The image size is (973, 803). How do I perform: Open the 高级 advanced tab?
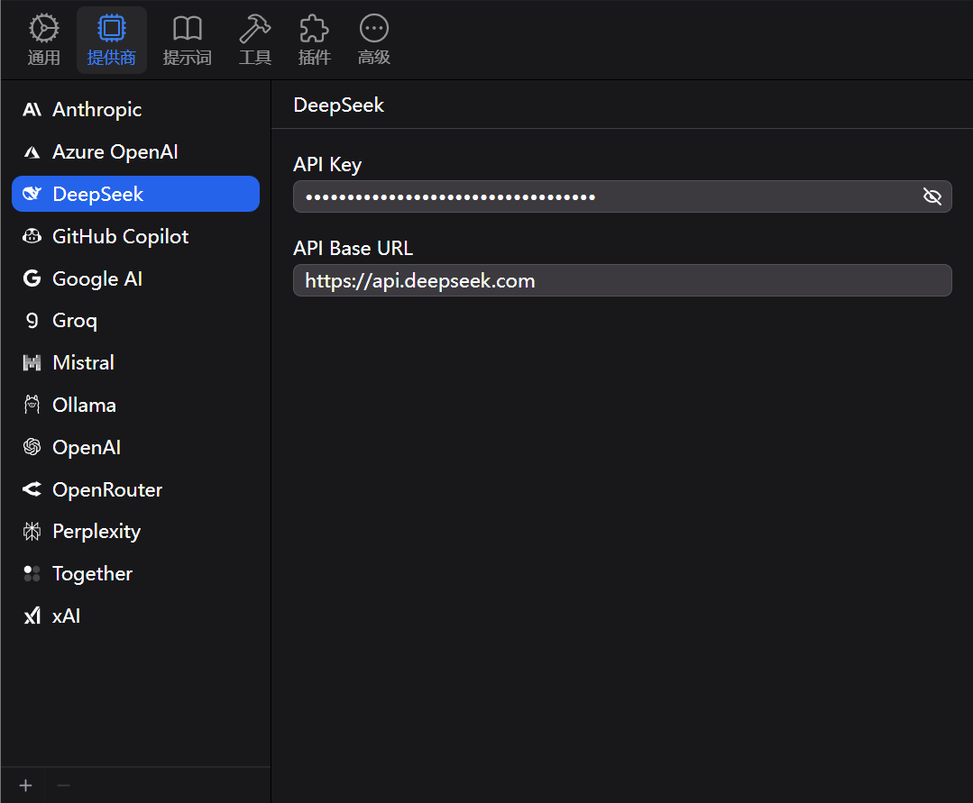373,41
